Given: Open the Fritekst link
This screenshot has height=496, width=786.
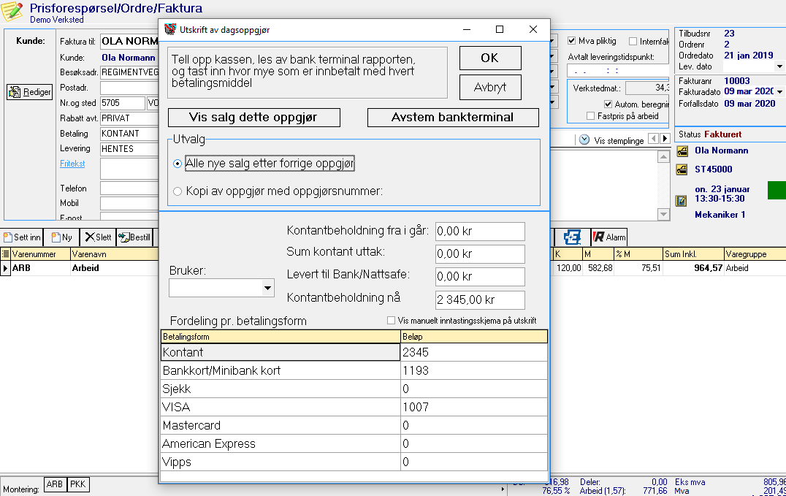Looking at the screenshot, I should pyautogui.click(x=73, y=164).
